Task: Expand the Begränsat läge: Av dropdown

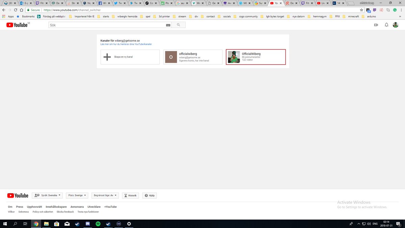Action: (x=105, y=196)
